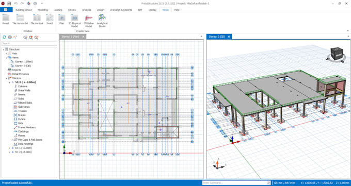
Task: Select Storey: 0 (3D) in tree
Action: 23,66
